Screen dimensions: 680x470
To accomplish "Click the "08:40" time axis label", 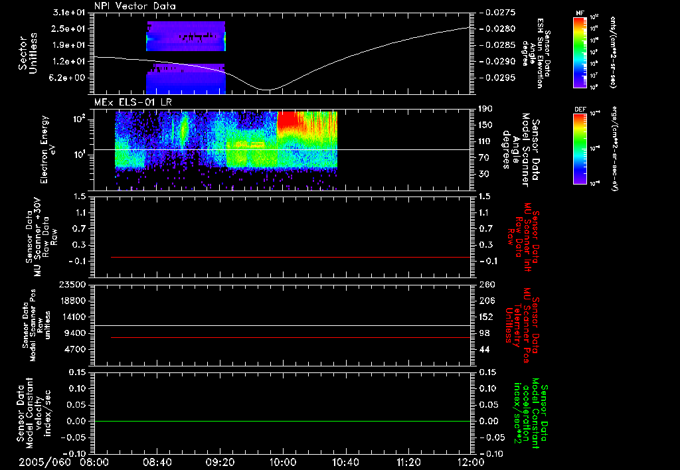I will (157, 462).
